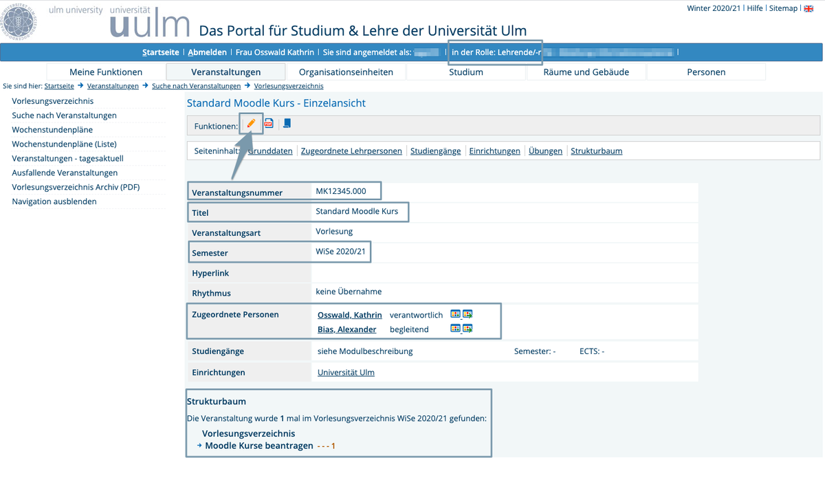Click Navigation ausblenden in sidebar

click(x=54, y=201)
